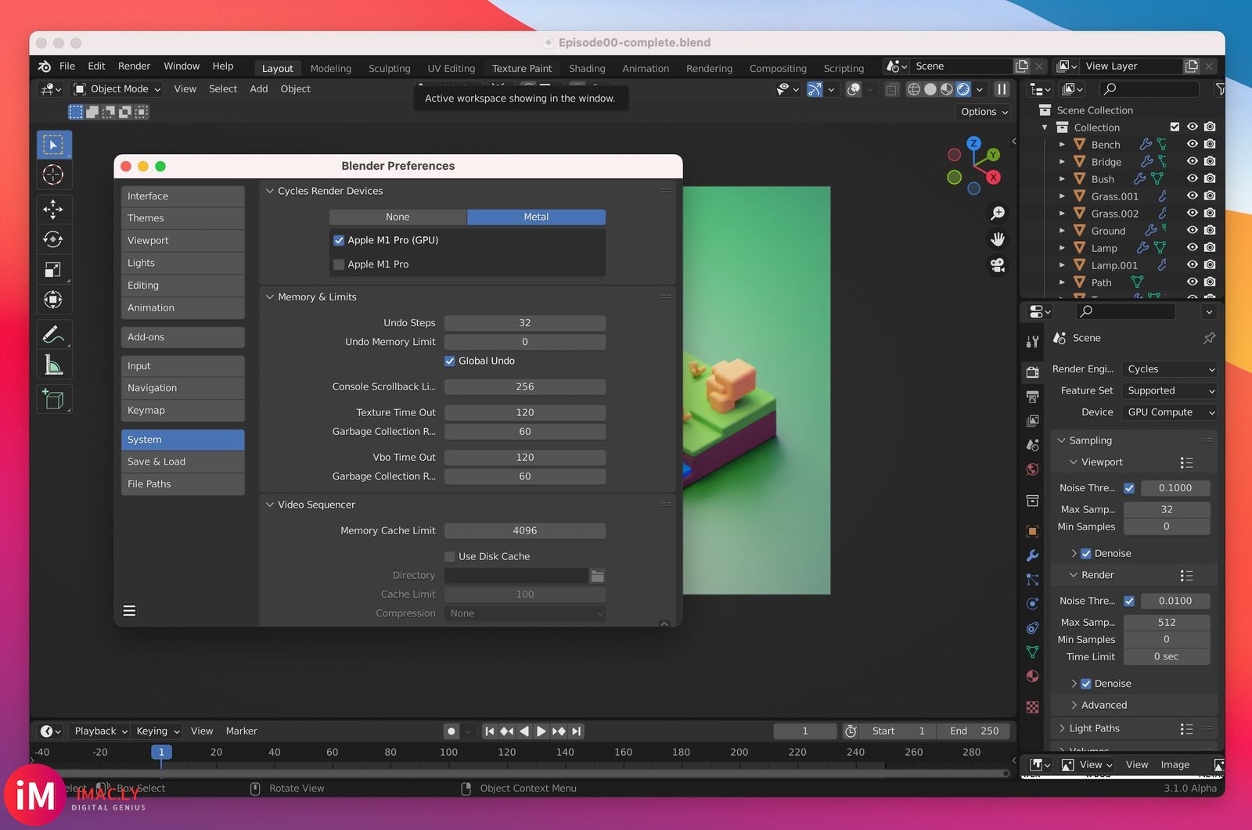Switch to the Modeling workspace tab
The width and height of the screenshot is (1252, 830).
point(331,69)
